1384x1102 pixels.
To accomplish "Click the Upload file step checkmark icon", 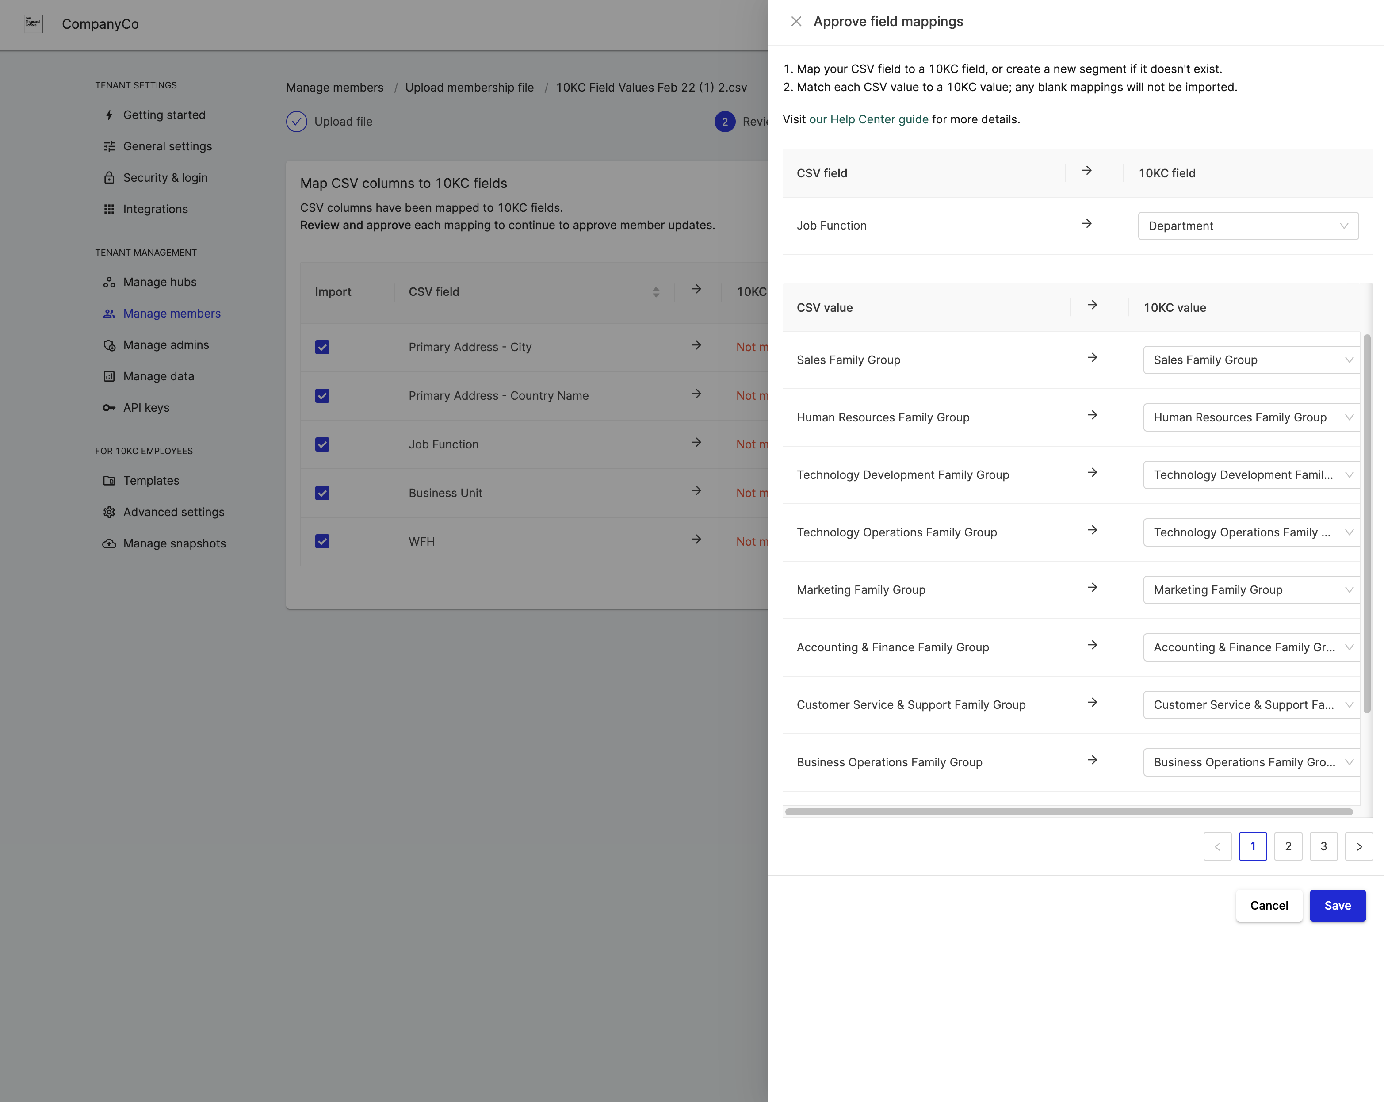I will (x=297, y=121).
